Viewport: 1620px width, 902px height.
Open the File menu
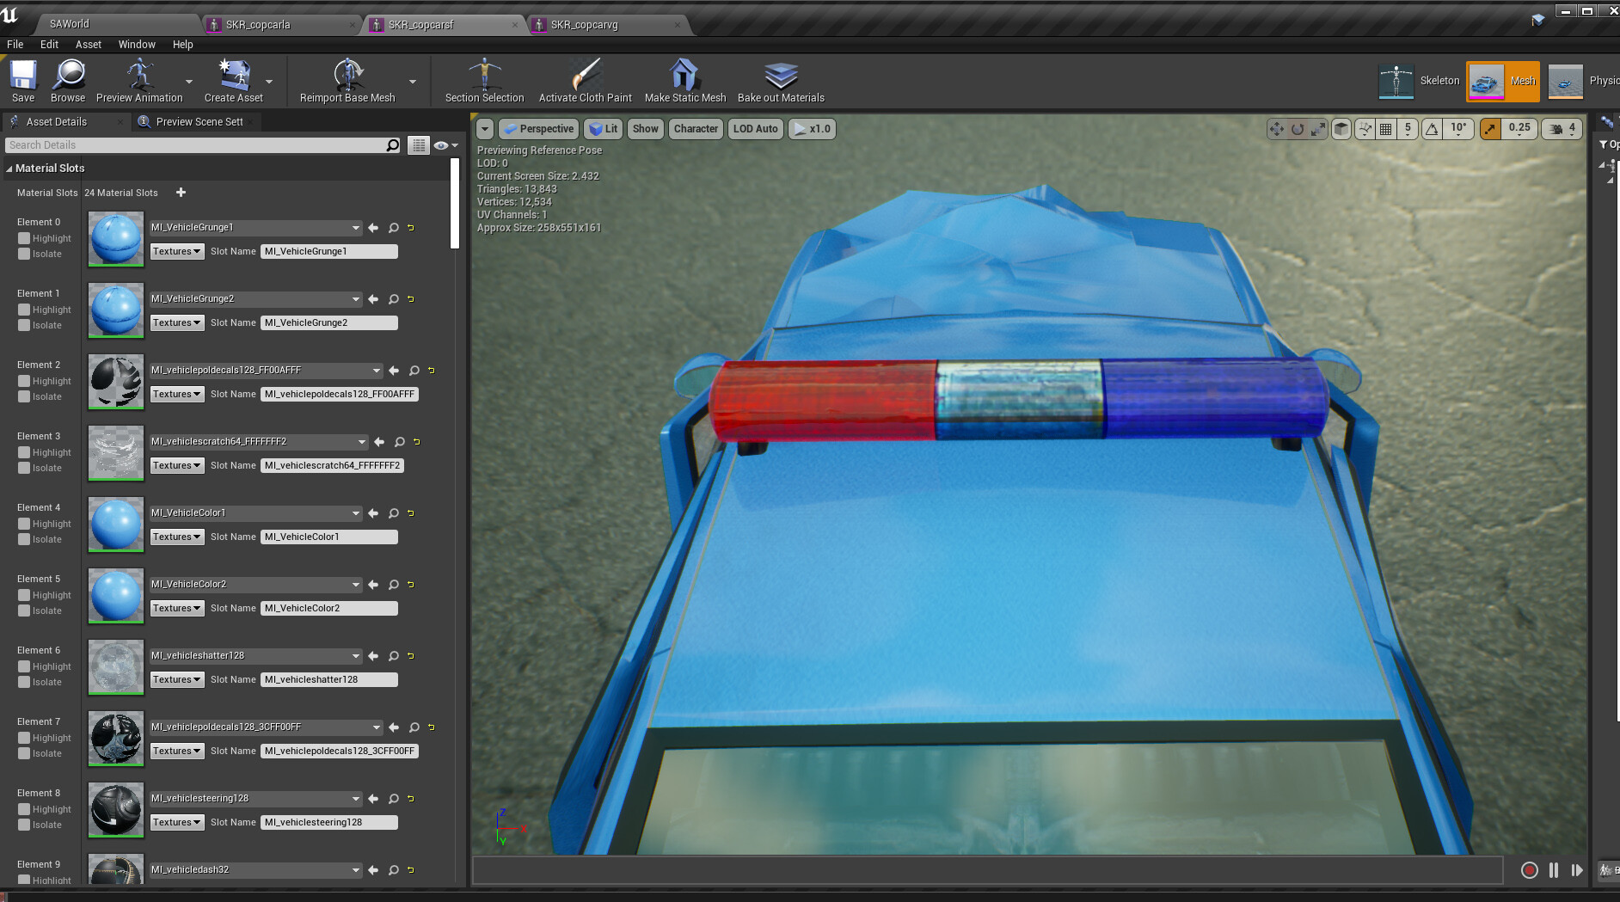coord(15,45)
